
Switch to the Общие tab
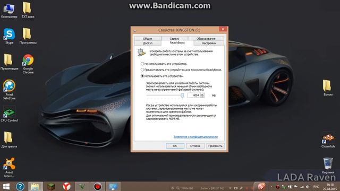coord(148,39)
